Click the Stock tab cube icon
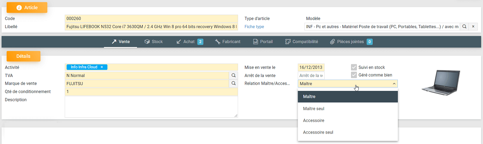 [x=147, y=42]
